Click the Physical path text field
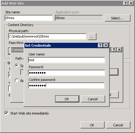 tap(47, 36)
